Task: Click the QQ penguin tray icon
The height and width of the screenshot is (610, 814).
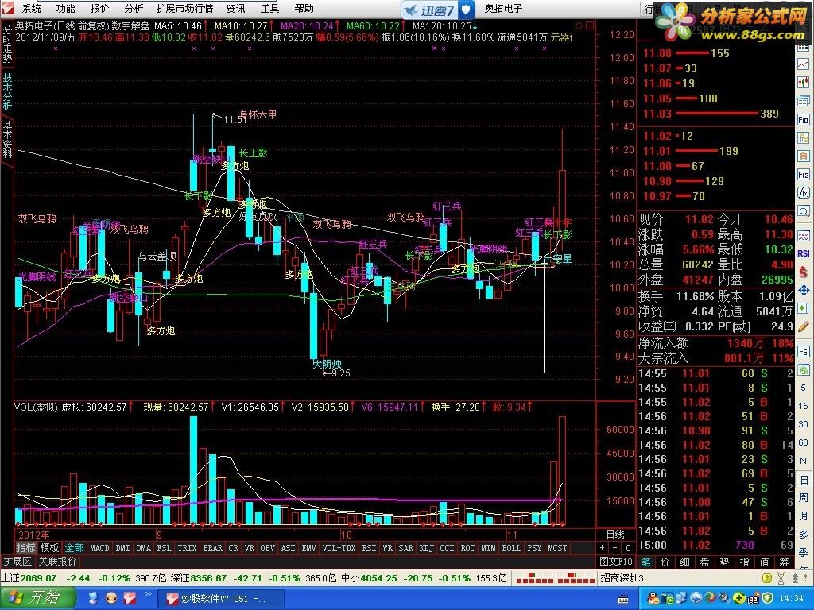Action: (653, 599)
